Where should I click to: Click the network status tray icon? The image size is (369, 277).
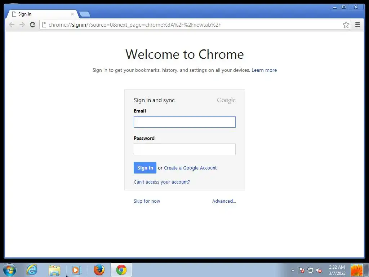click(310, 270)
